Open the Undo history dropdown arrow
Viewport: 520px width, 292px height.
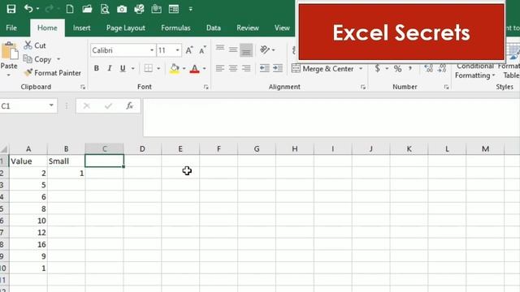point(37,9)
